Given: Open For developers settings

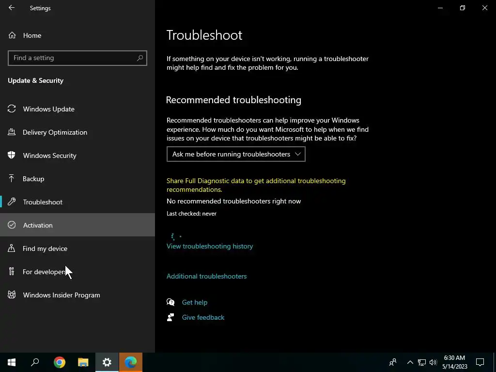Looking at the screenshot, I should click(x=77, y=272).
